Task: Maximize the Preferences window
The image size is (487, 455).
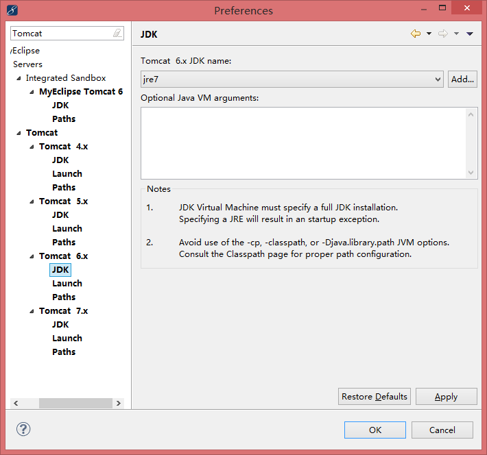Action: click(442, 8)
